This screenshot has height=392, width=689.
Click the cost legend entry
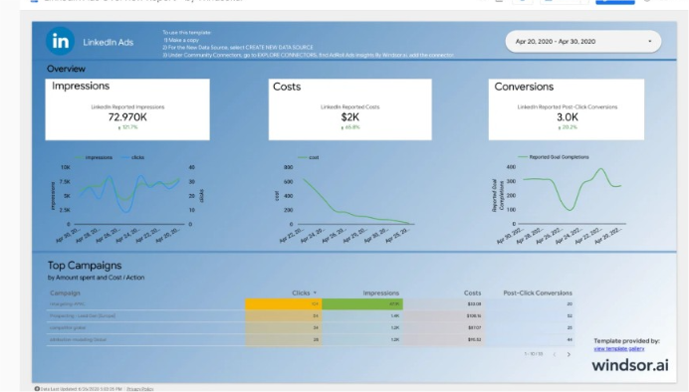(309, 157)
